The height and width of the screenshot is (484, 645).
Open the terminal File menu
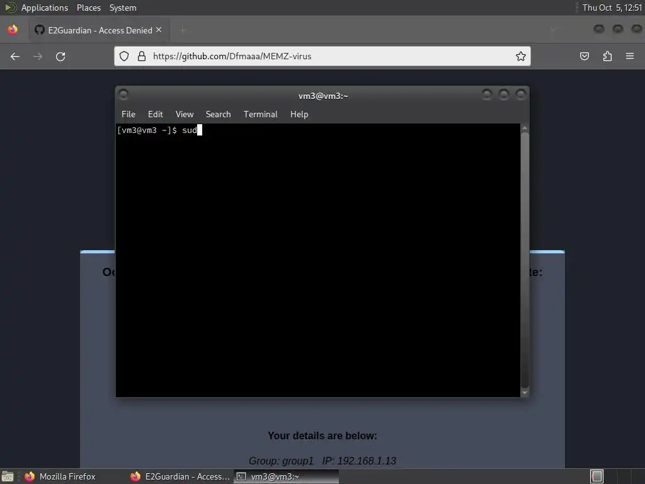tap(128, 115)
